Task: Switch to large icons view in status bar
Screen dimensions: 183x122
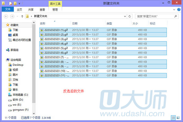Action: pyautogui.click(x=178, y=118)
